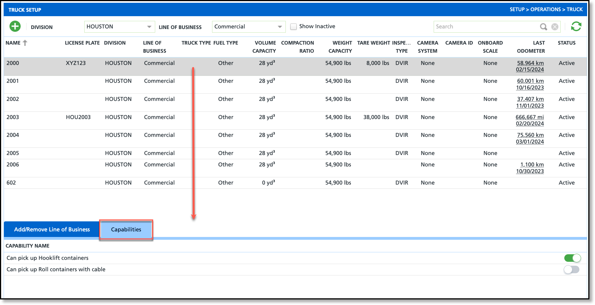595x305 pixels.
Task: Open odometer link 60,001 km for truck 2001
Action: click(530, 81)
